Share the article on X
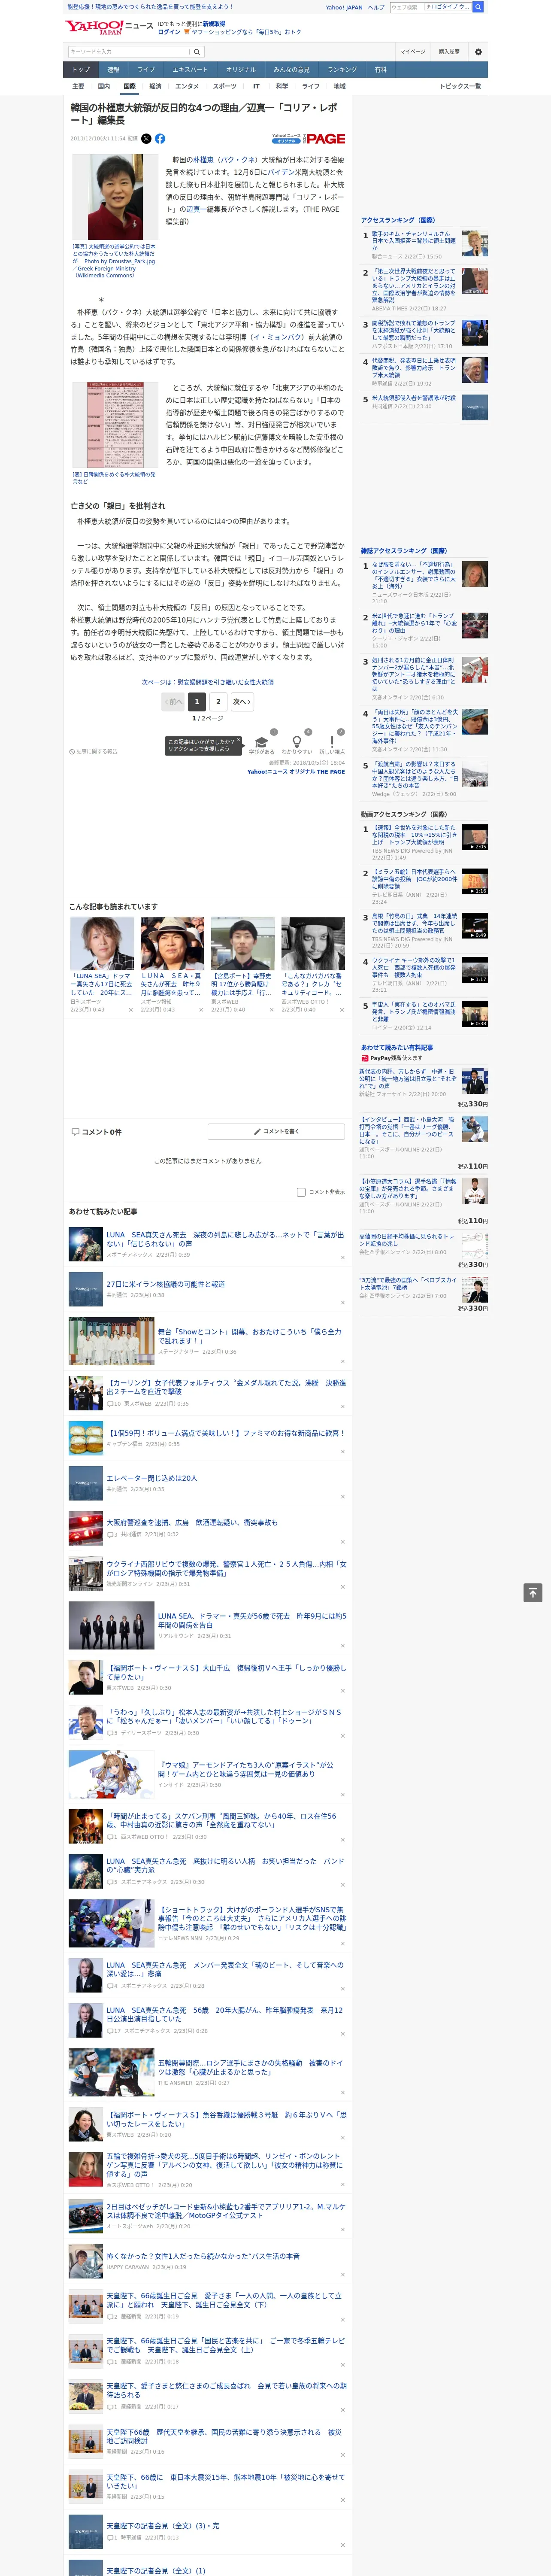This screenshot has height=2576, width=551. [146, 139]
